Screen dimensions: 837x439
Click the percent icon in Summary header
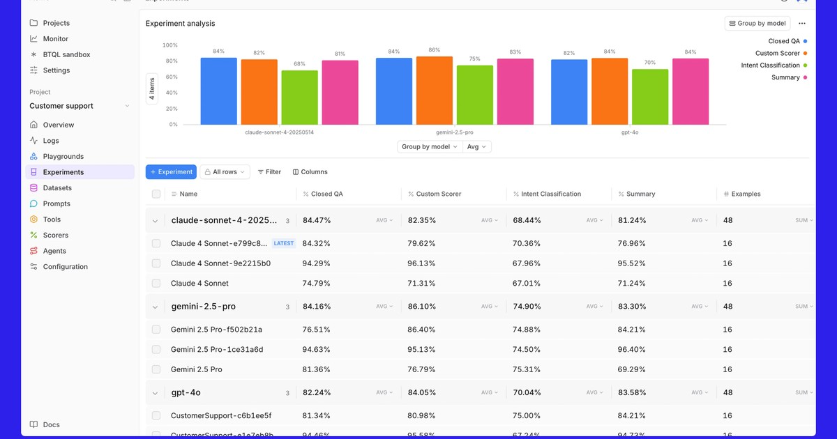[621, 194]
